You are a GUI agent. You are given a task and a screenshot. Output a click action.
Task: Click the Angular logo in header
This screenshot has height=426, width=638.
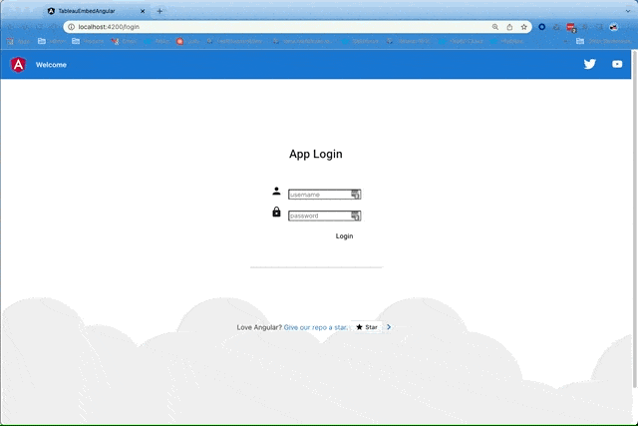point(18,64)
